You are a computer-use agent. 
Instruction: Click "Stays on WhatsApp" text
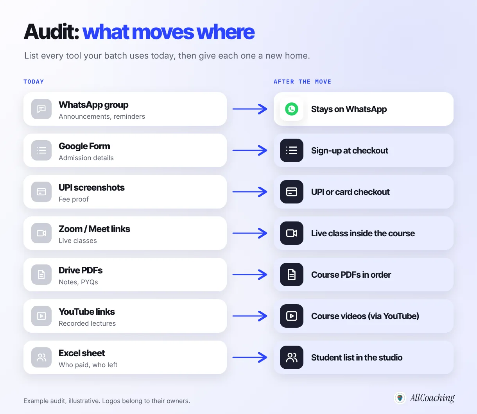click(349, 109)
